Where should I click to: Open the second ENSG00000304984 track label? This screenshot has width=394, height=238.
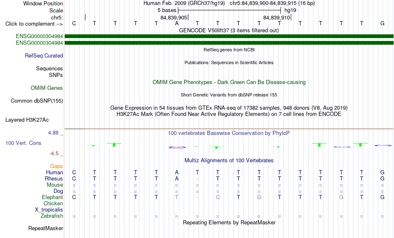[x=39, y=43]
